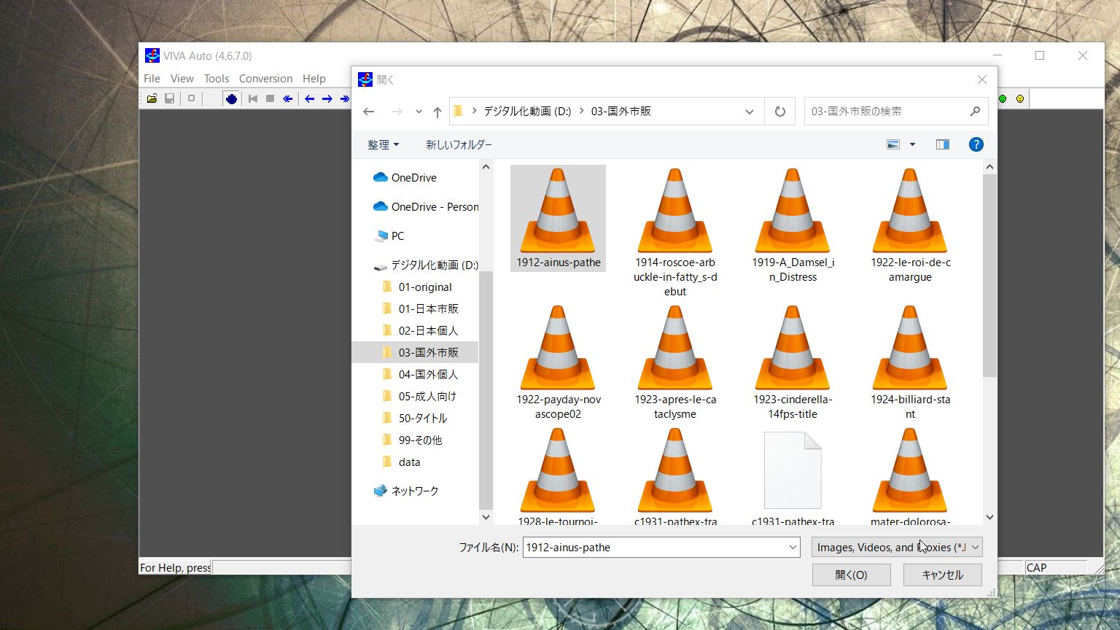
Task: Click the green smiley face icon
Action: 1003,98
